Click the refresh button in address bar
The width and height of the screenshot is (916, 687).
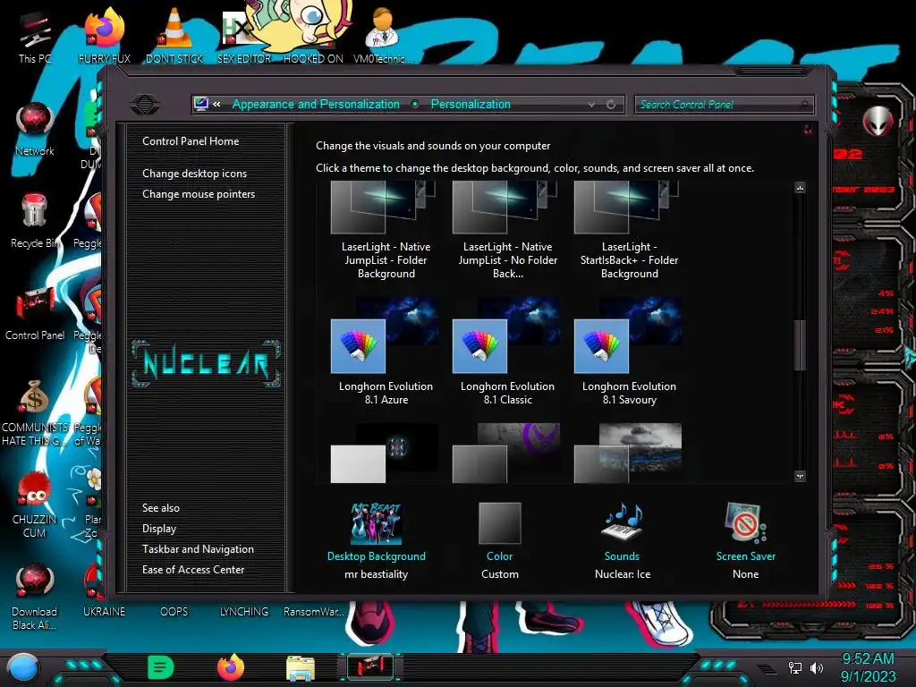point(611,105)
